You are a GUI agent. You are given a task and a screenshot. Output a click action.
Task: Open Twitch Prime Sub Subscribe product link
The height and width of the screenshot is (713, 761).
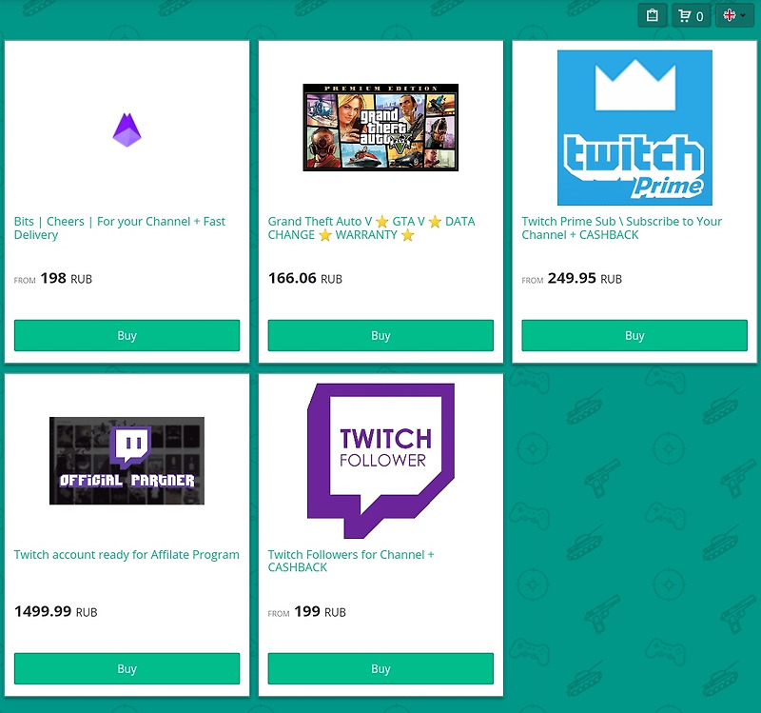coord(622,228)
